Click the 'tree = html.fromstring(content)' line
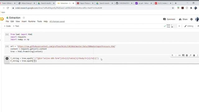 pos(26,52)
